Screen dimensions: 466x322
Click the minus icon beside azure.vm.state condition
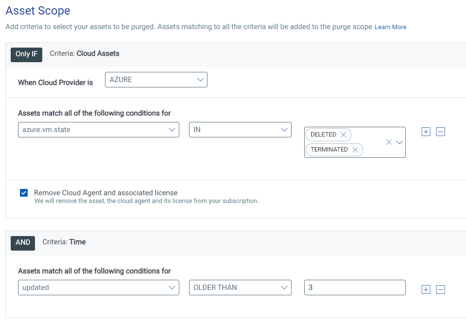pos(440,132)
